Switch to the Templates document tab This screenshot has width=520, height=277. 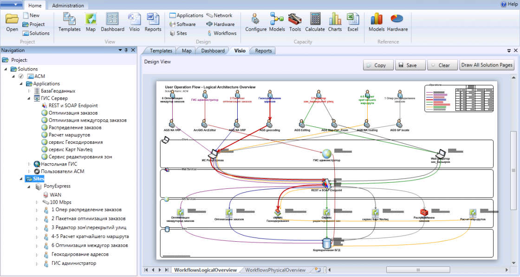[161, 51]
